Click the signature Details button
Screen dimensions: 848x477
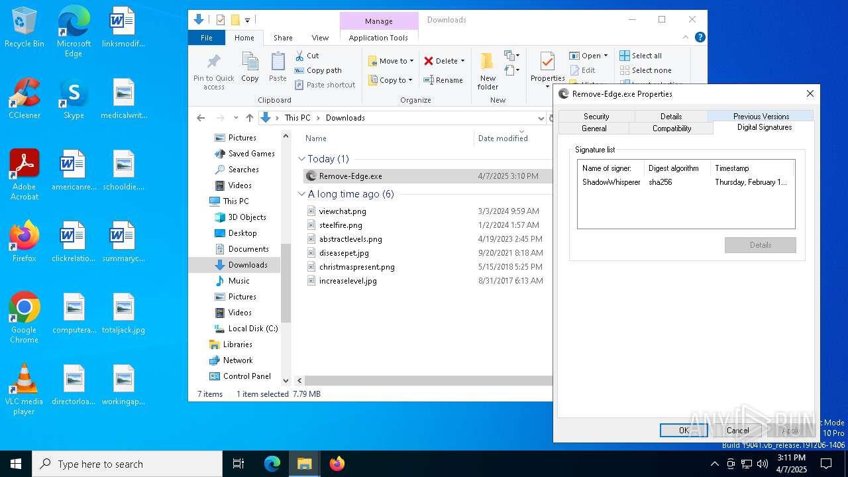(761, 245)
